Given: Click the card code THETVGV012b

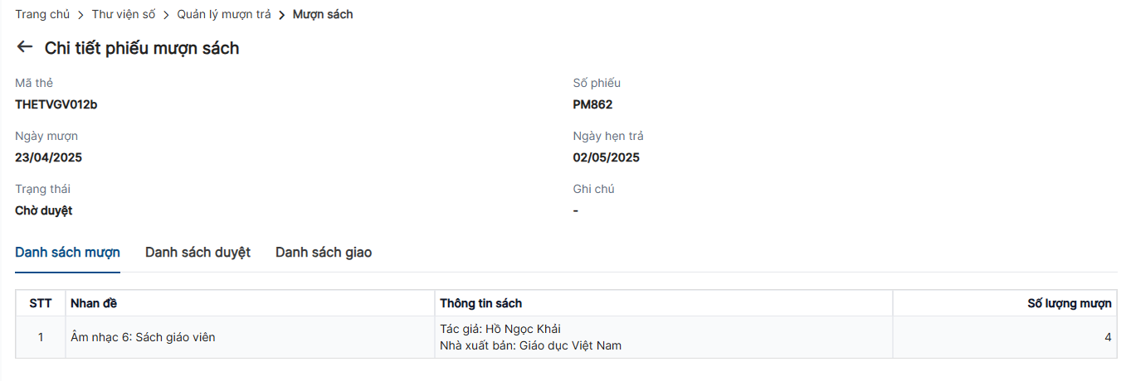Looking at the screenshot, I should coord(56,104).
